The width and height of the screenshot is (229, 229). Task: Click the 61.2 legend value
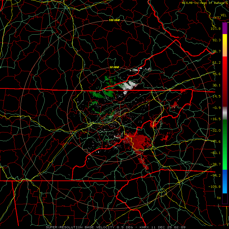[x=217, y=63]
